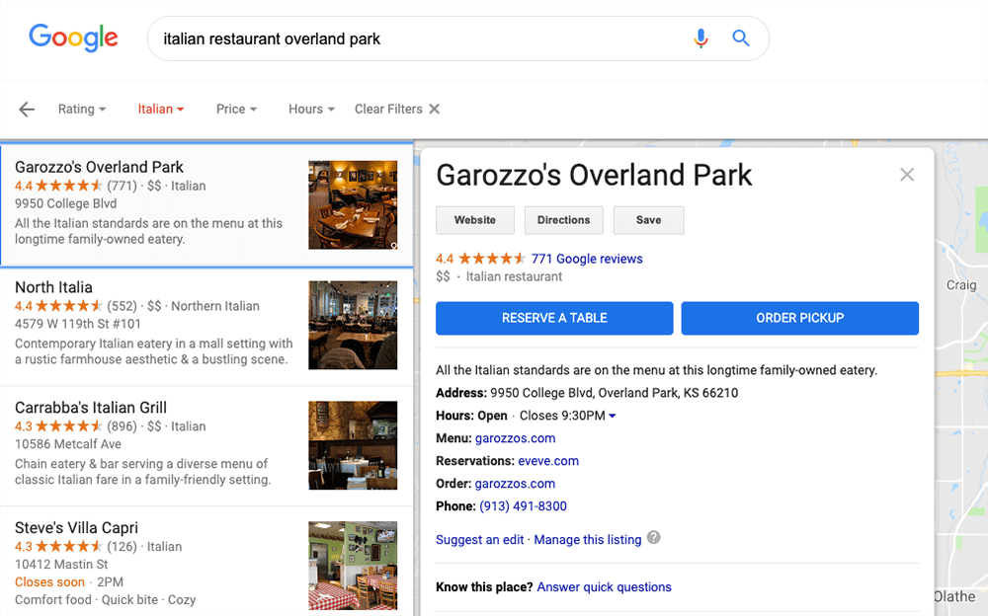Viewport: 988px width, 616px height.
Task: Select Carrabba's Italian Grill result
Action: (206, 446)
